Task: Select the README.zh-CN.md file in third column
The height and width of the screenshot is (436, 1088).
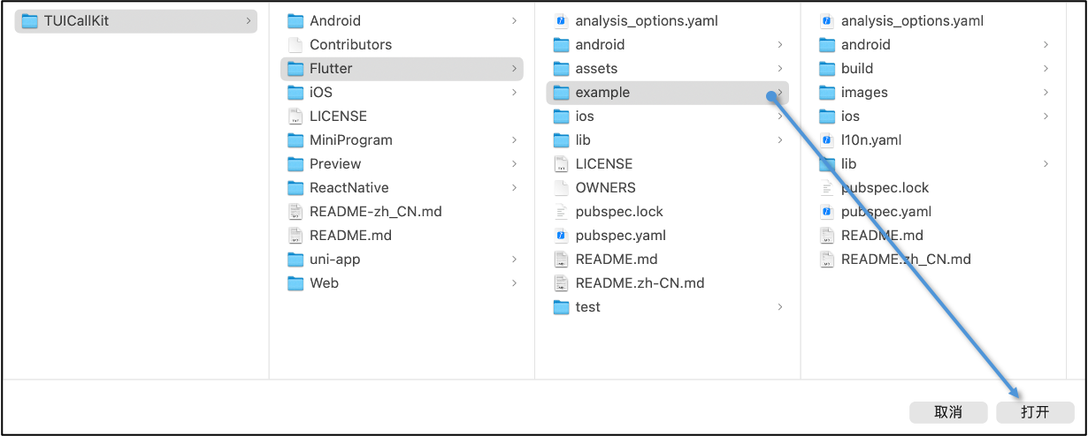Action: tap(640, 283)
